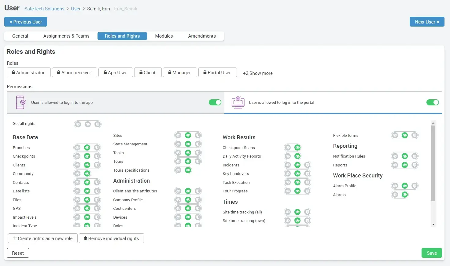Turn off portal login toggle
The width and height of the screenshot is (450, 266).
point(432,102)
